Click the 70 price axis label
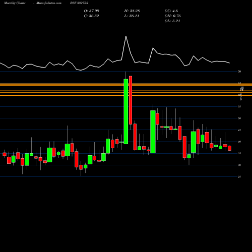The height and width of the screenshot is (252, 252). pos(239,72)
